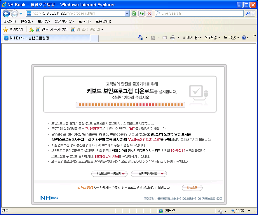Expand the address bar history dropdown
Screen dimensions: 258x215
click(127, 13)
